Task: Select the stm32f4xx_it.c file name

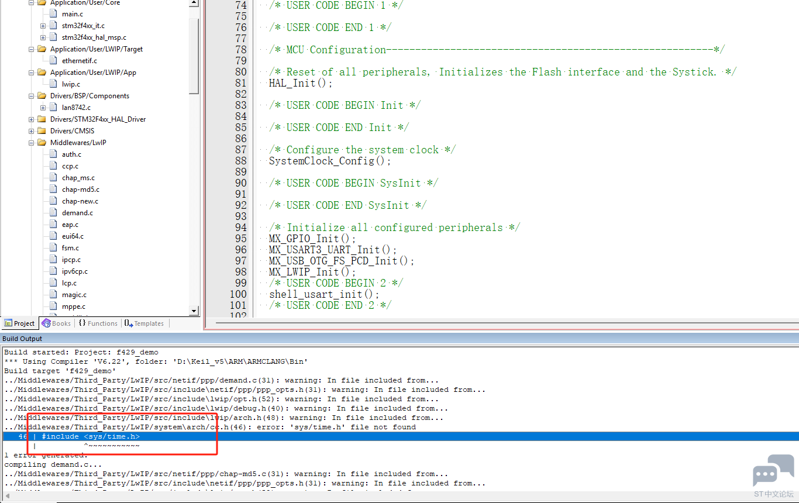Action: click(x=83, y=26)
